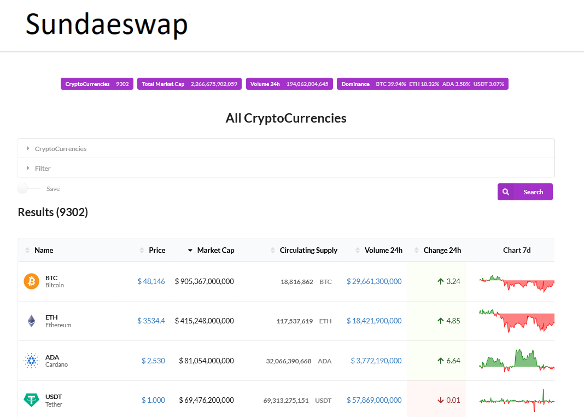The height and width of the screenshot is (417, 584).
Task: Click the Sundaeswap logo
Action: [x=106, y=25]
